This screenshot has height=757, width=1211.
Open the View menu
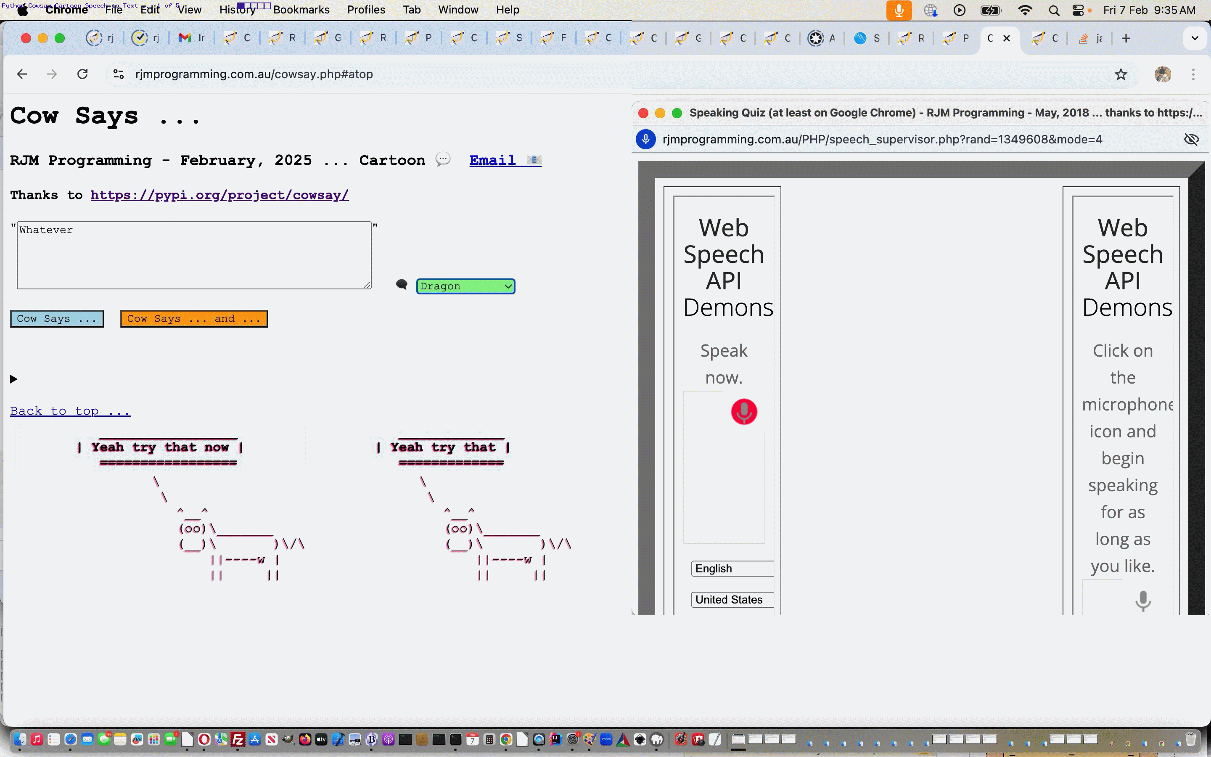click(x=189, y=10)
